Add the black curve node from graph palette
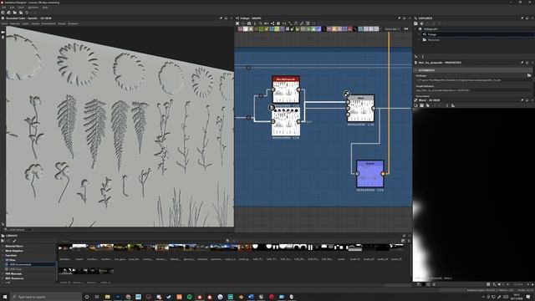 pyautogui.click(x=355, y=29)
